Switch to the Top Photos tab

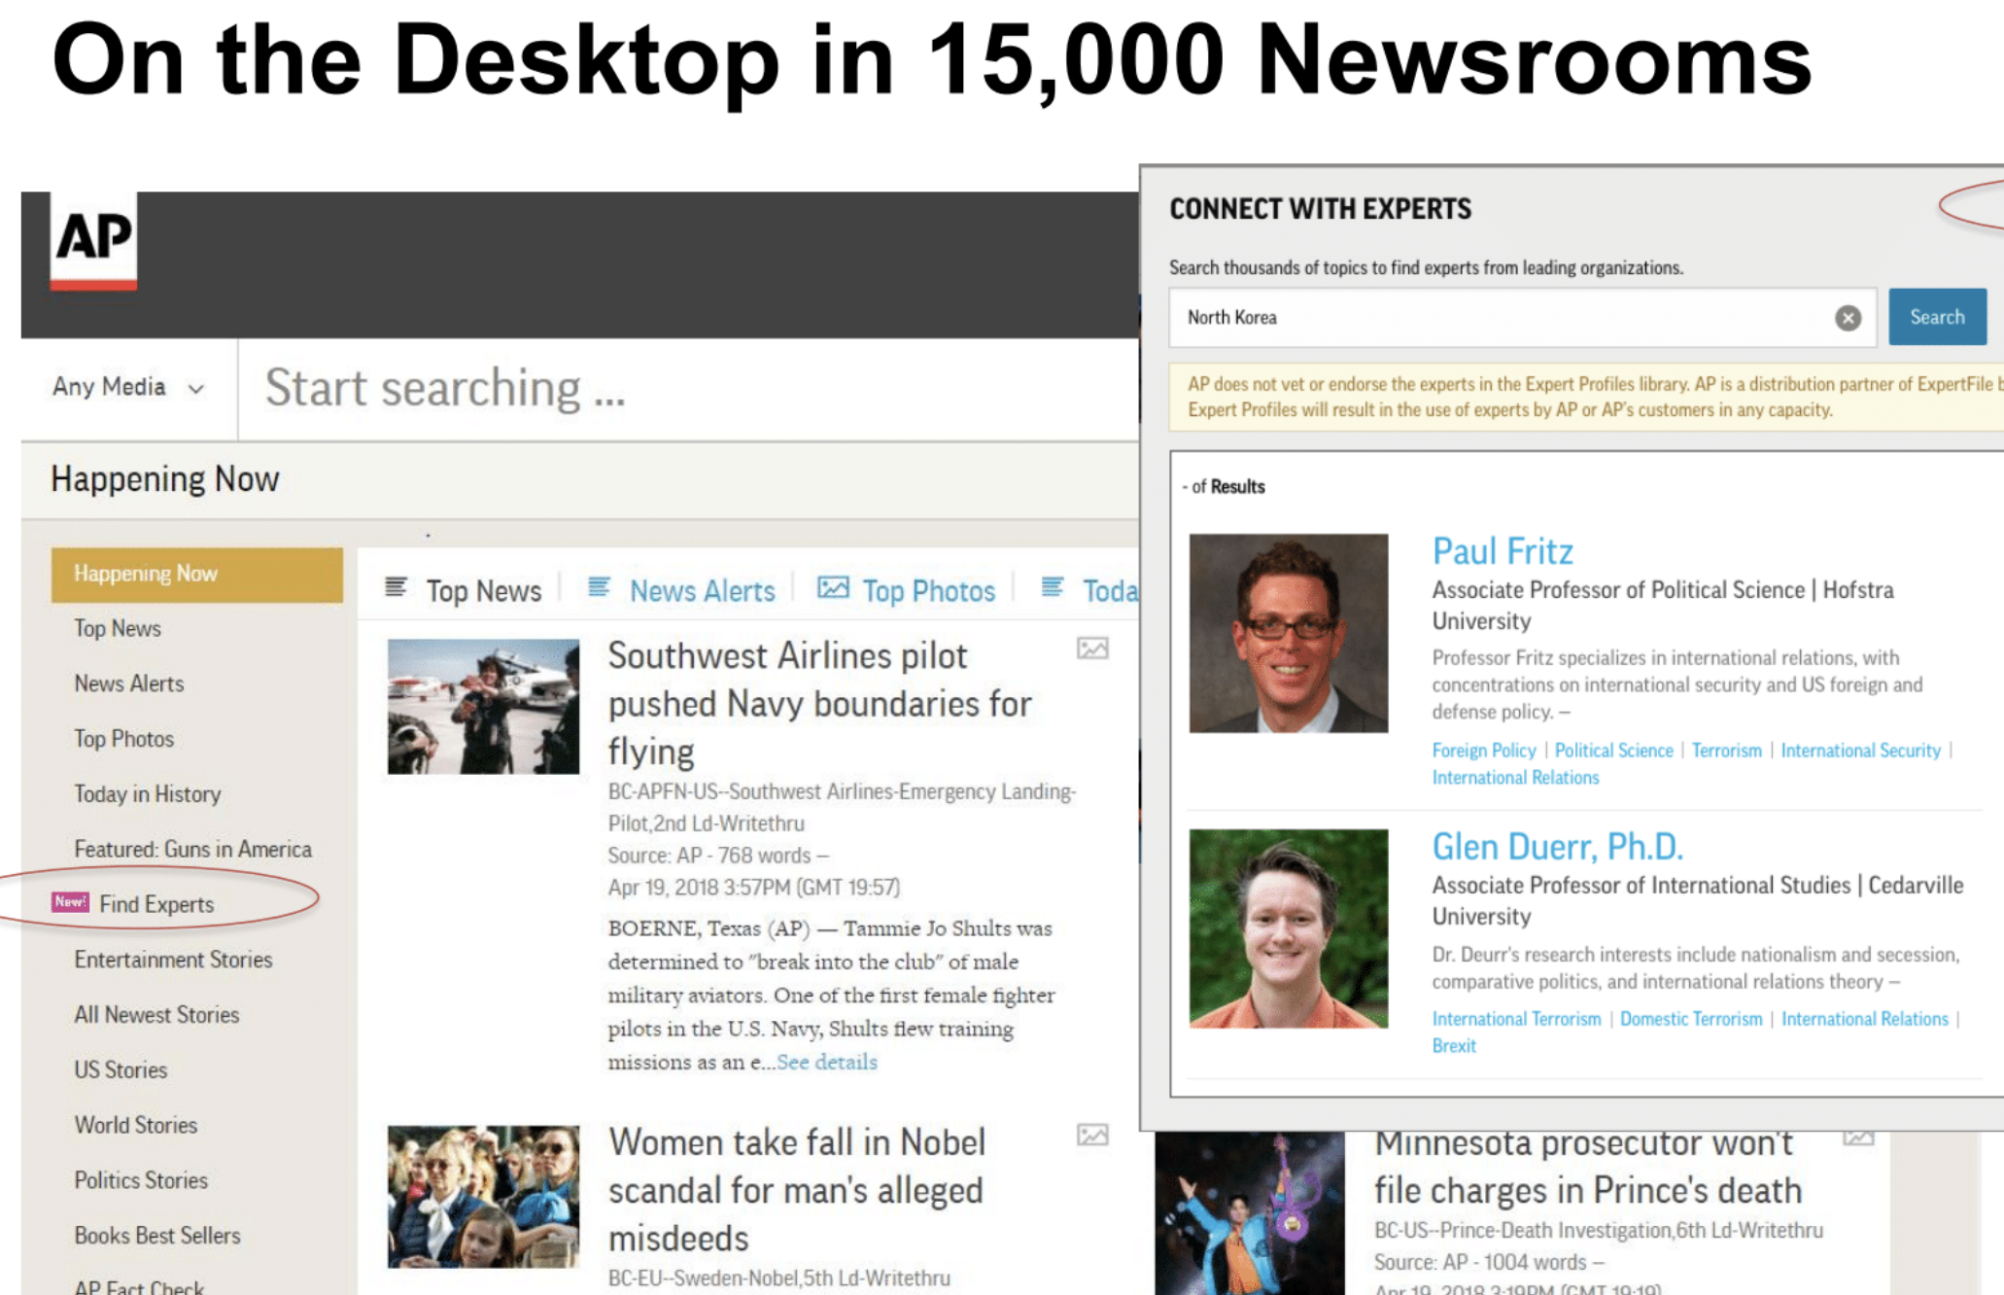coord(928,591)
